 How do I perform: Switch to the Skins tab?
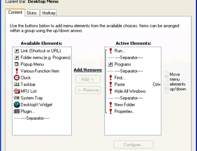32,13
